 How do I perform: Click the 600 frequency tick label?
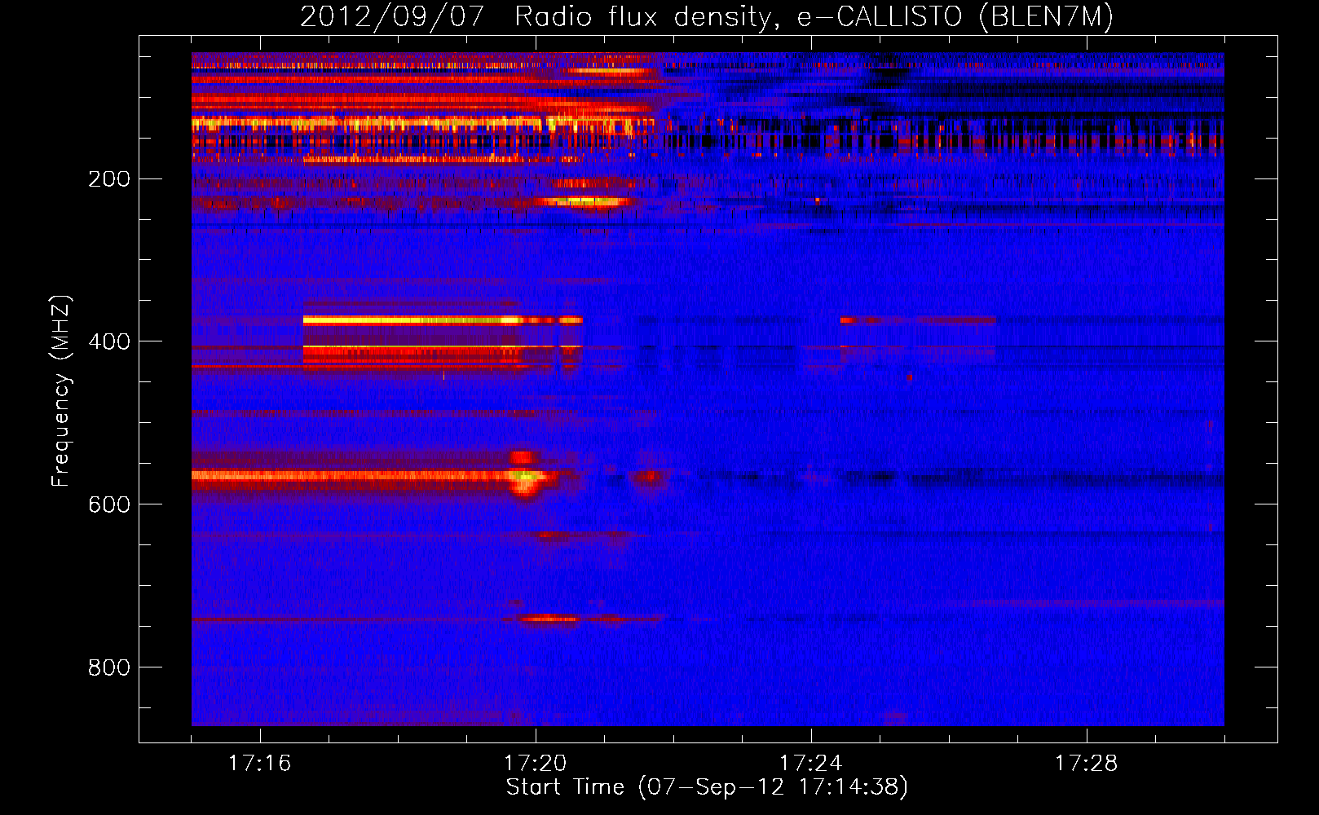point(108,504)
